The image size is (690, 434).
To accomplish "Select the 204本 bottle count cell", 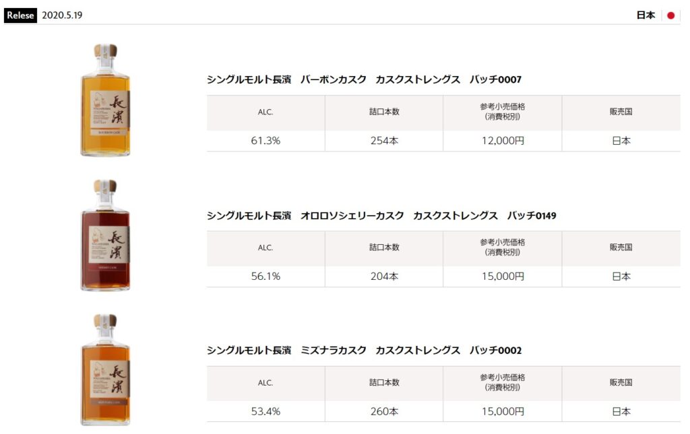I will click(384, 277).
